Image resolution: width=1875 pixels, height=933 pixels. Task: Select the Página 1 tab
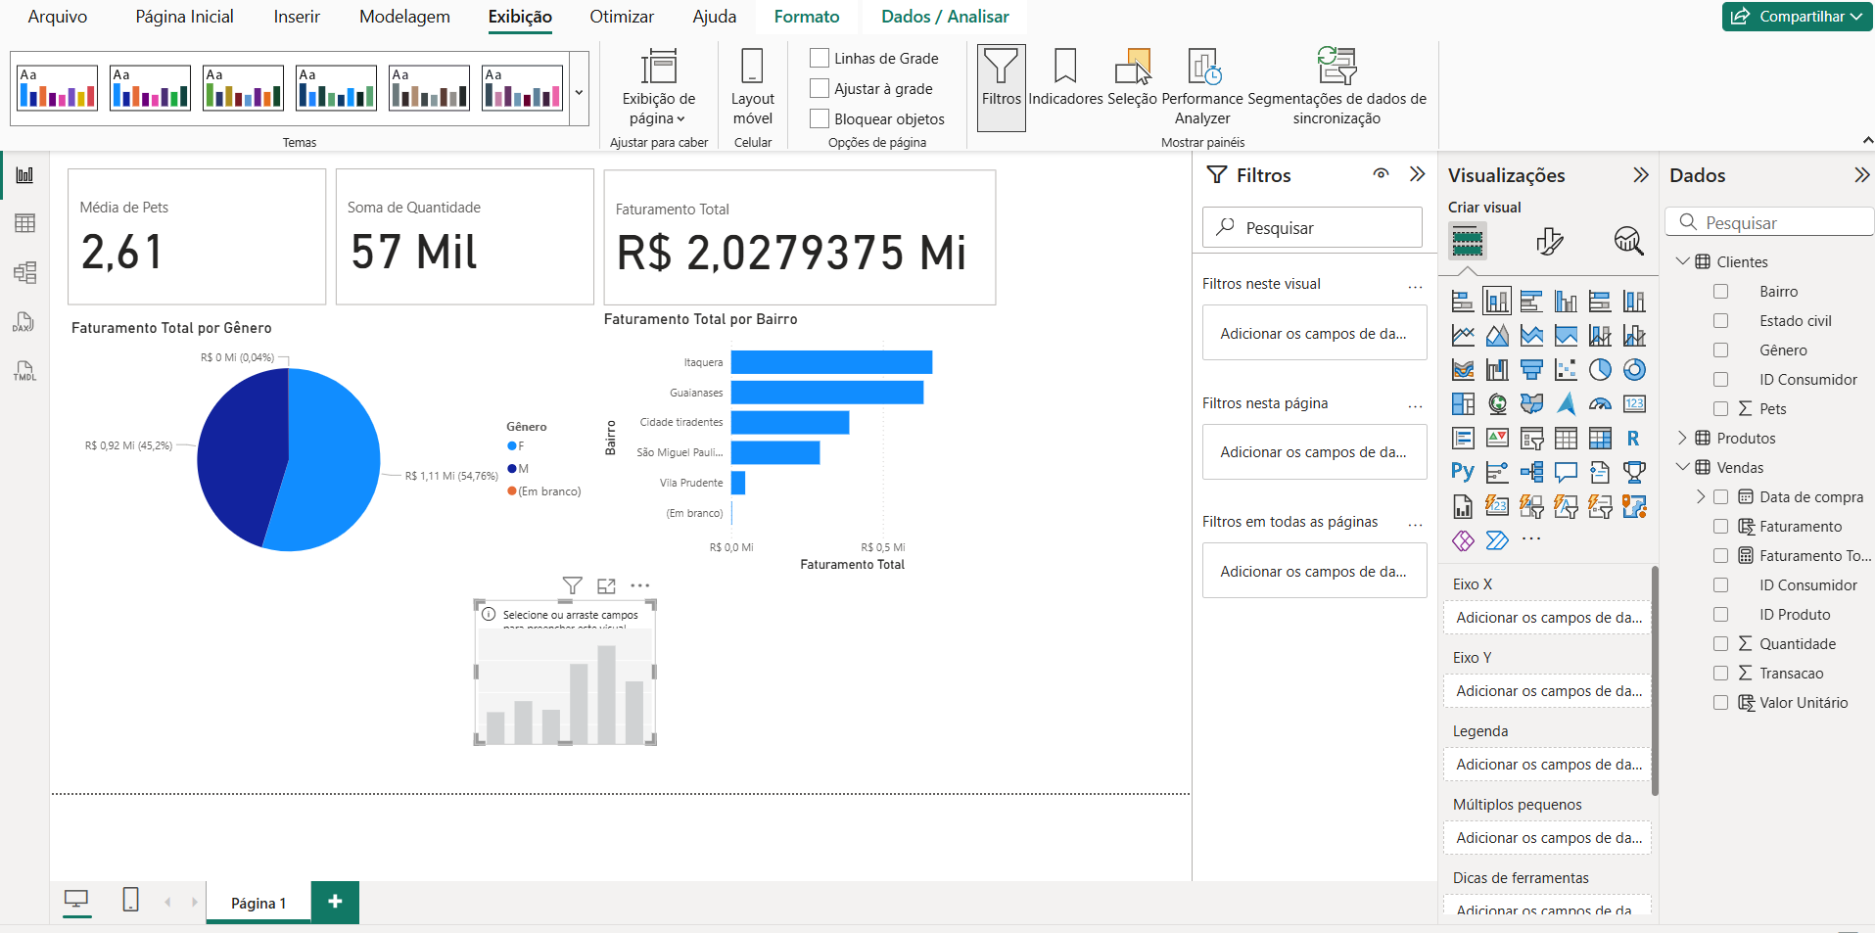point(258,903)
